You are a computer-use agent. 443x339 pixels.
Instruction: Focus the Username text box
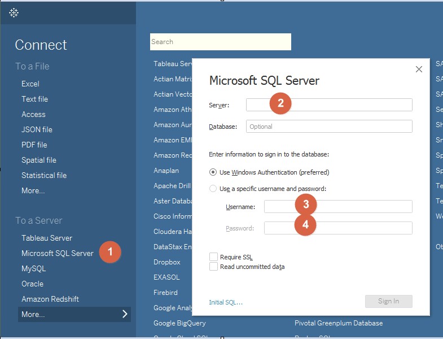tap(338, 207)
